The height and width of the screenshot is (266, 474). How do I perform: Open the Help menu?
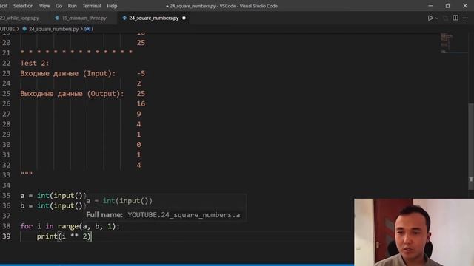tap(112, 6)
